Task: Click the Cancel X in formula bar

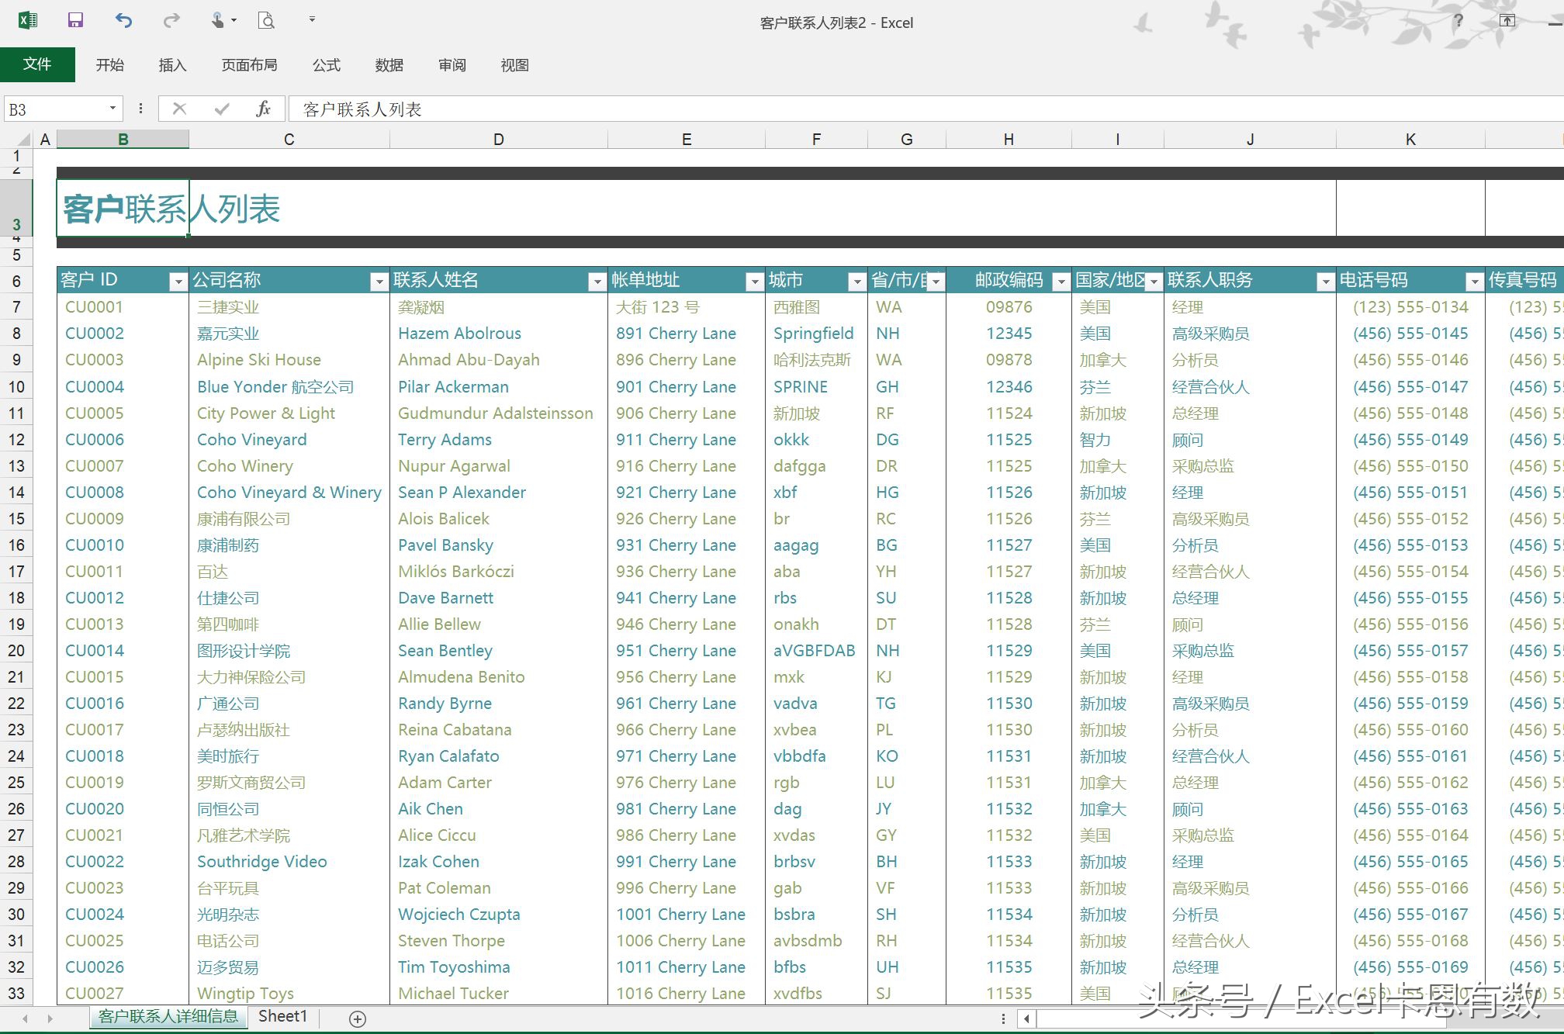Action: (x=179, y=109)
